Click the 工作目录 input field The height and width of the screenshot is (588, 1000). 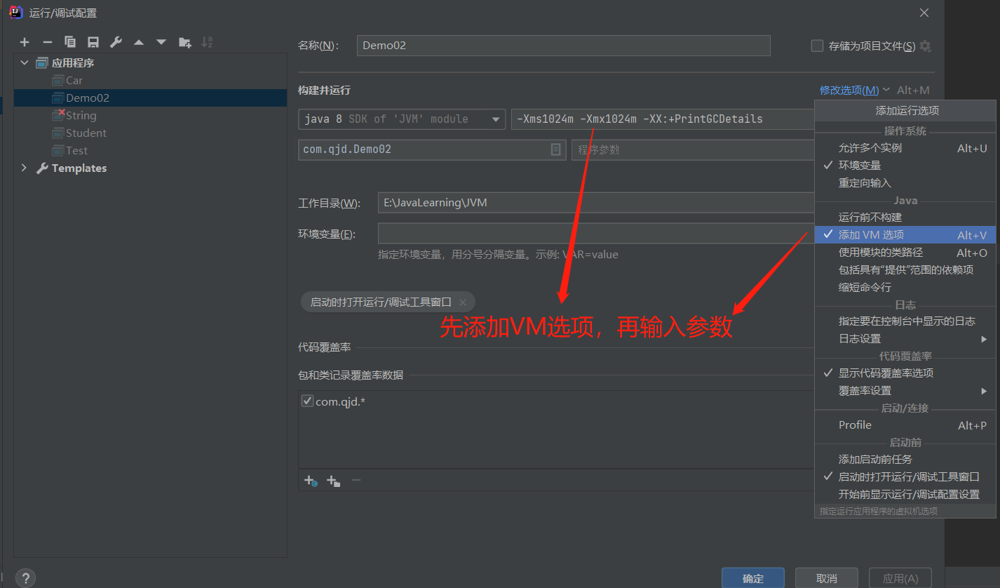coord(596,203)
